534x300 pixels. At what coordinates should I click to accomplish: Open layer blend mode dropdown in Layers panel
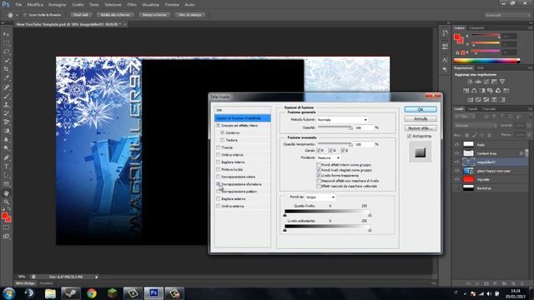point(475,126)
